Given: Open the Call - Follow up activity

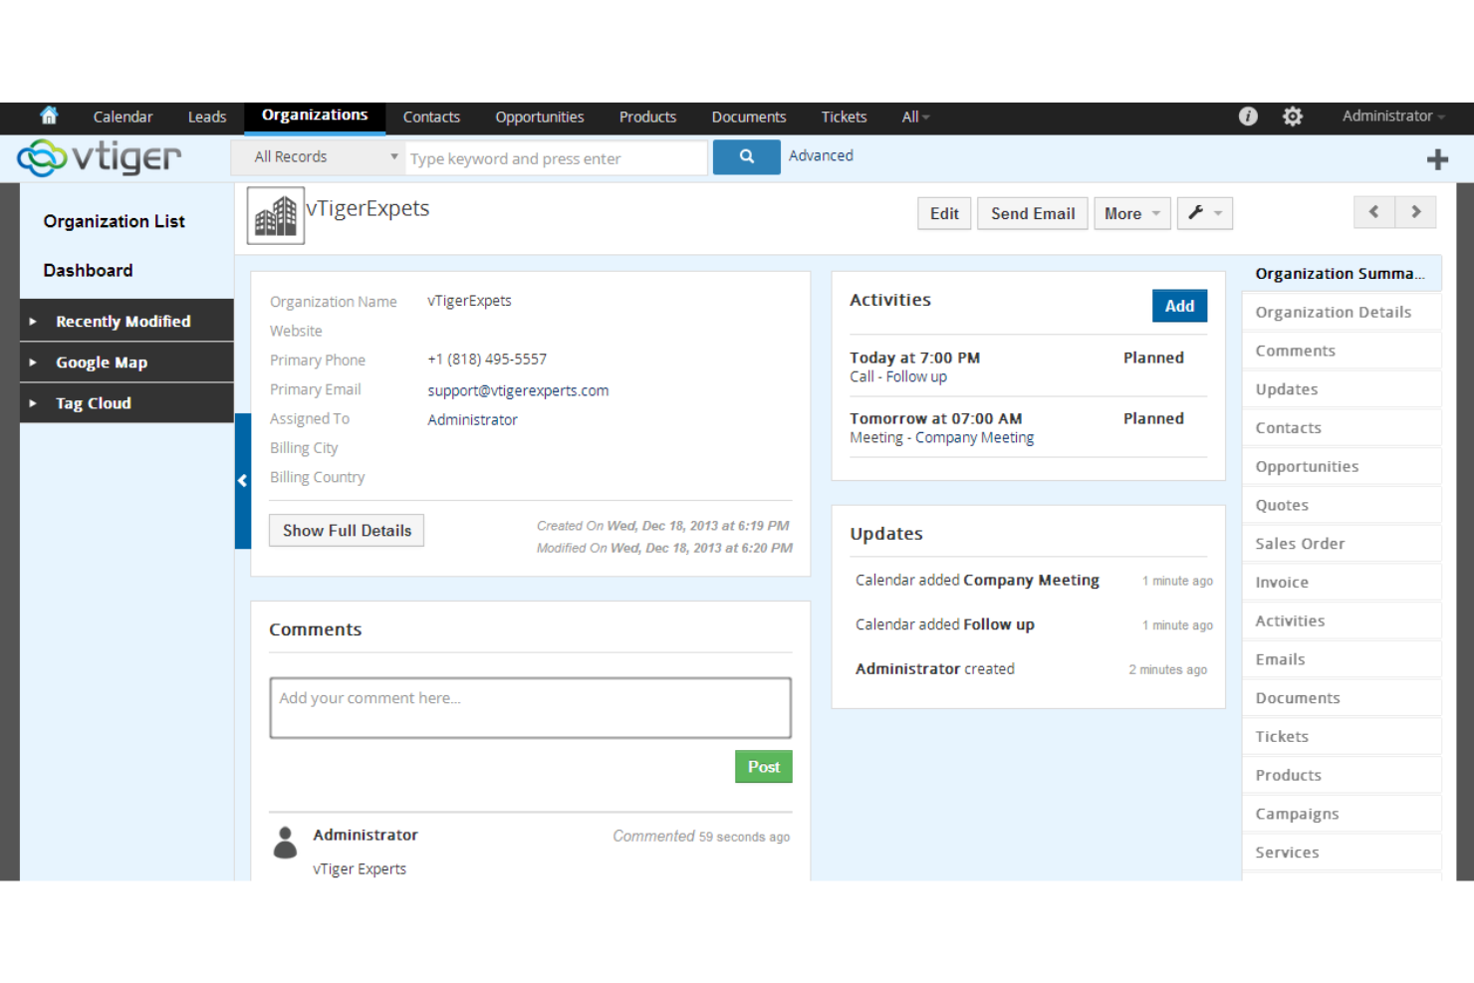Looking at the screenshot, I should coord(898,376).
